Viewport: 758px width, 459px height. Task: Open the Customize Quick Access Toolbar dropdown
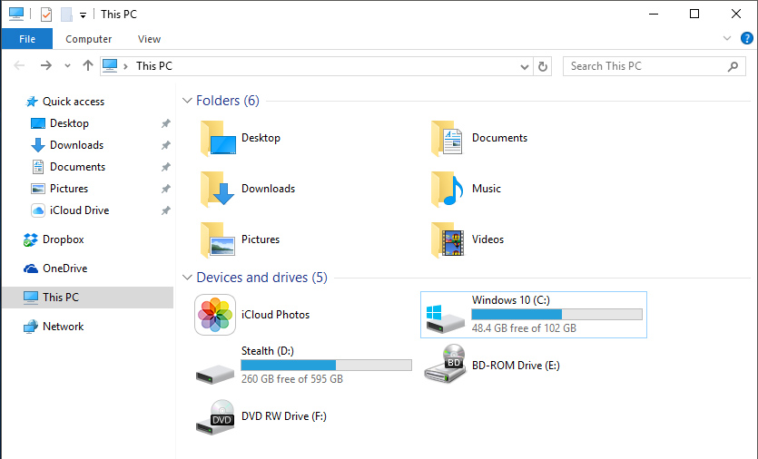(x=84, y=15)
